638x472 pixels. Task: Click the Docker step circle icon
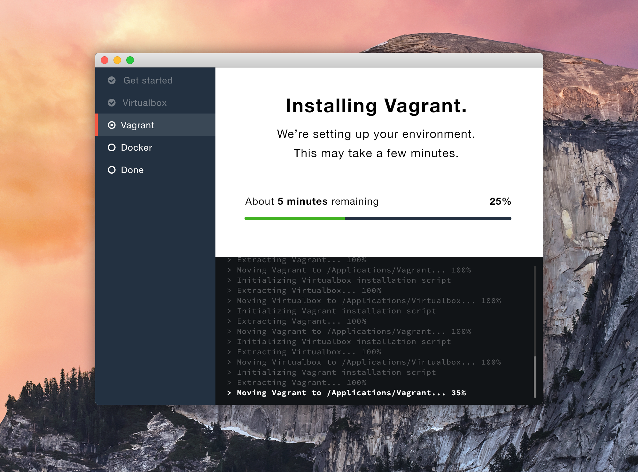point(112,147)
